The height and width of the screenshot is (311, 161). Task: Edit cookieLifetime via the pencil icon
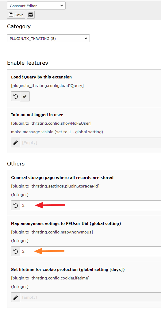coord(16,298)
